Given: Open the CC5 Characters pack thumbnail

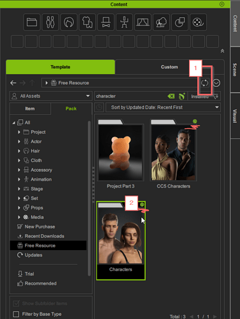Looking at the screenshot, I should [173, 152].
